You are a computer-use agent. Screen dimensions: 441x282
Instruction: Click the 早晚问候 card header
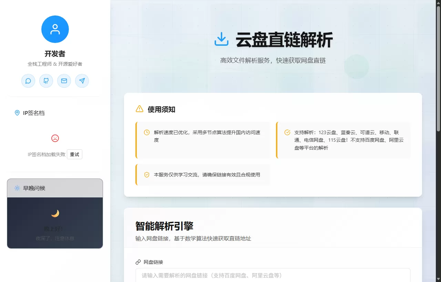tap(55, 188)
